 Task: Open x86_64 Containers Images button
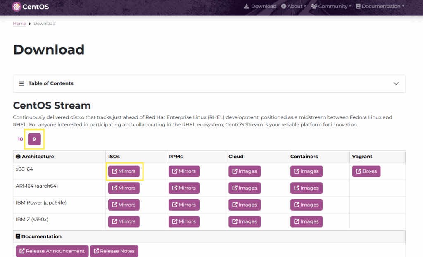pyautogui.click(x=306, y=171)
